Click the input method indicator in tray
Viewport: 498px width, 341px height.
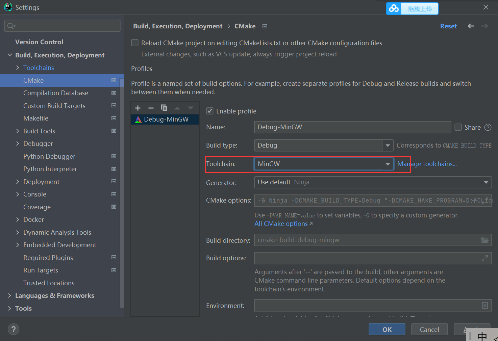(x=482, y=336)
